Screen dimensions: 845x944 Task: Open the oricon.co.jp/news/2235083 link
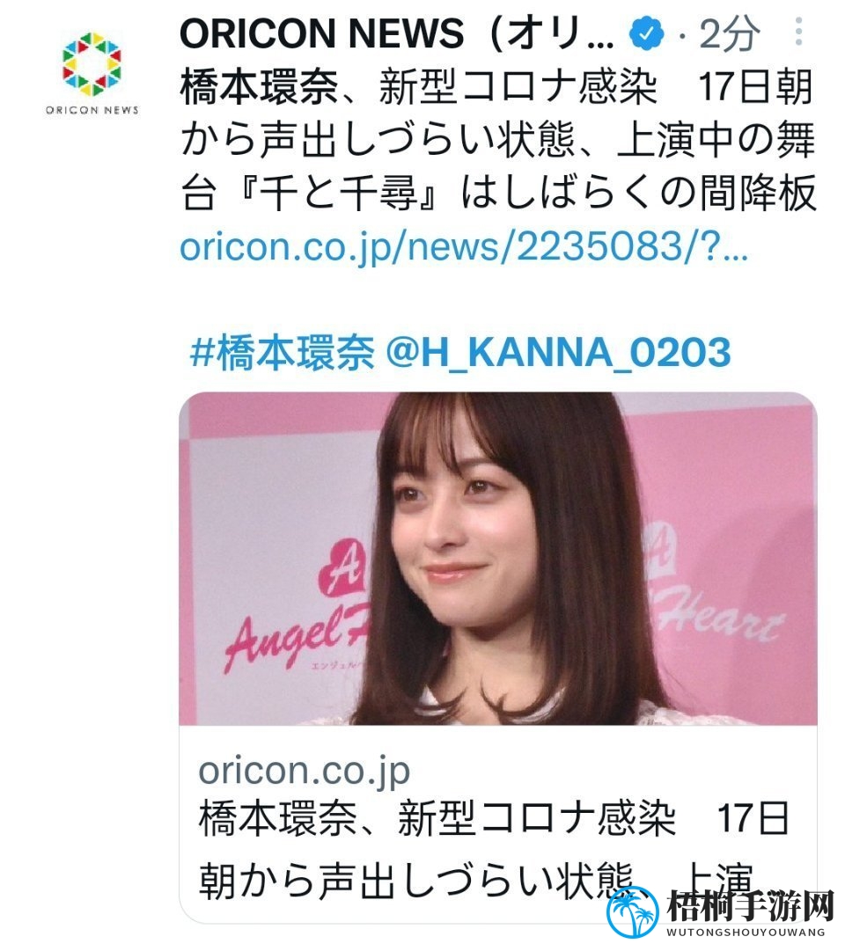463,247
